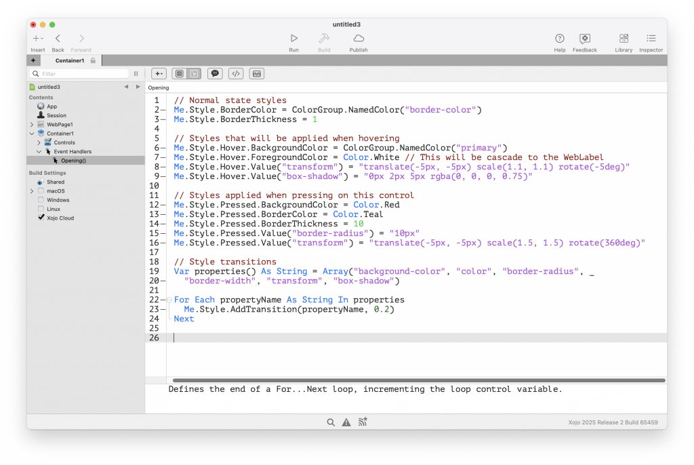Click the rightmost editor toolbar icon

[257, 74]
